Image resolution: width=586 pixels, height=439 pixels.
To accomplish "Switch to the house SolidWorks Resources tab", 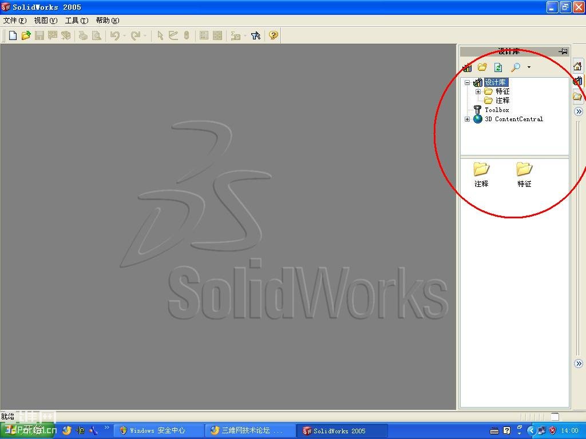I will coord(577,66).
